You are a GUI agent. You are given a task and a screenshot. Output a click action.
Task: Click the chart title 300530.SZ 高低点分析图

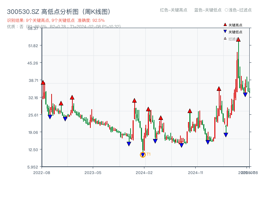click(59, 12)
